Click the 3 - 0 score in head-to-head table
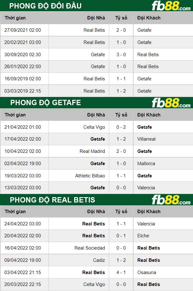193x291 pixels. click(121, 55)
